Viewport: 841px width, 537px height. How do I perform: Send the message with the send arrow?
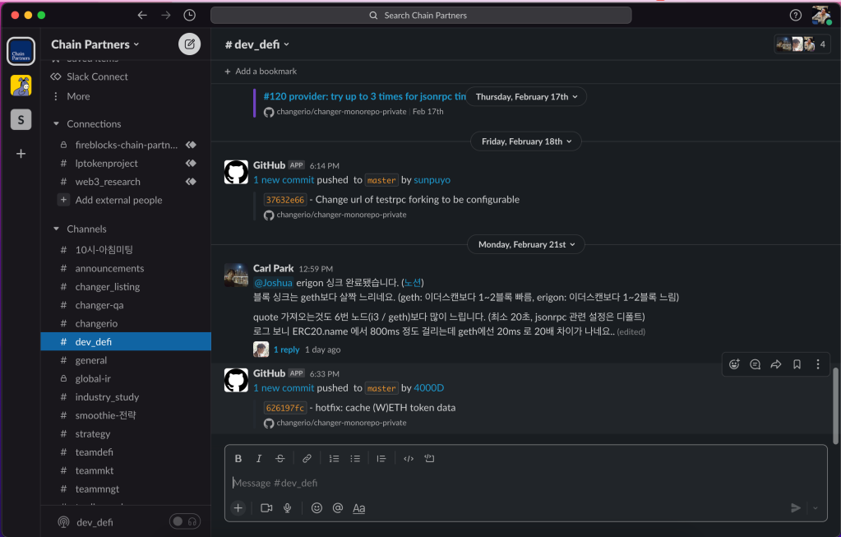[x=796, y=508]
